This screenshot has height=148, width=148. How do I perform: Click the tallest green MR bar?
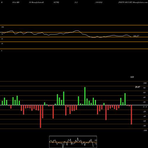85,96
